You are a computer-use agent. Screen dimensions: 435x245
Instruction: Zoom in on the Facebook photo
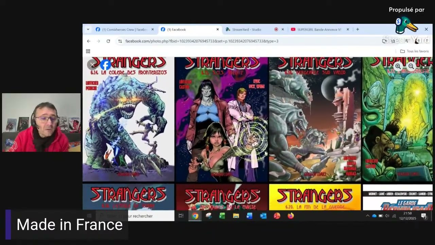click(398, 66)
